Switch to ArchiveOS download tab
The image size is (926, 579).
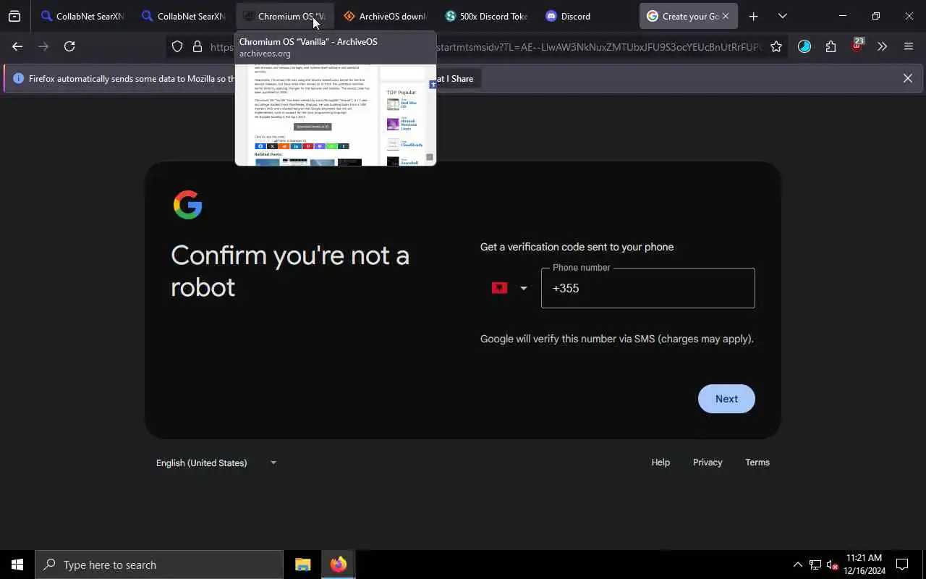coord(386,16)
